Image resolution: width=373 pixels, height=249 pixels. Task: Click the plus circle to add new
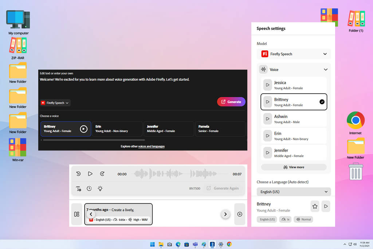(x=240, y=214)
